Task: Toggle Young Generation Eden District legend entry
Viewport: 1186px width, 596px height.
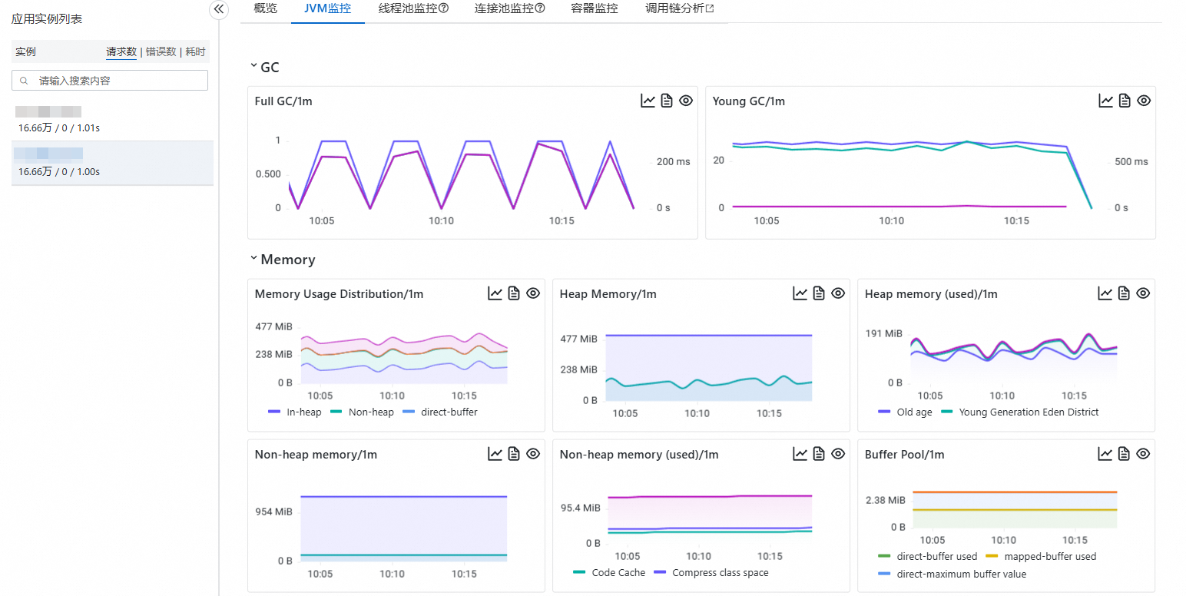Action: click(1020, 412)
